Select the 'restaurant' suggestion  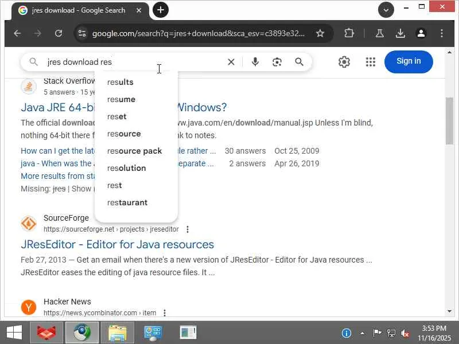click(137, 203)
